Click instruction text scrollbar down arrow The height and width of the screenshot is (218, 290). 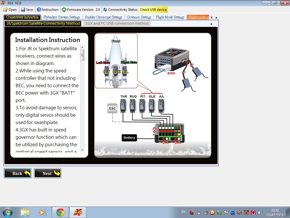tap(82, 150)
